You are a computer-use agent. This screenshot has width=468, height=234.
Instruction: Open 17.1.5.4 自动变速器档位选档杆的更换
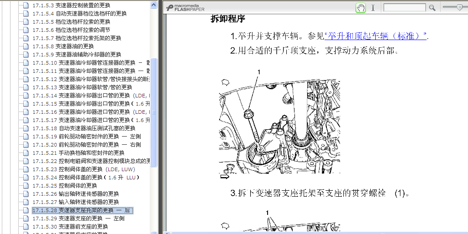pos(79,13)
